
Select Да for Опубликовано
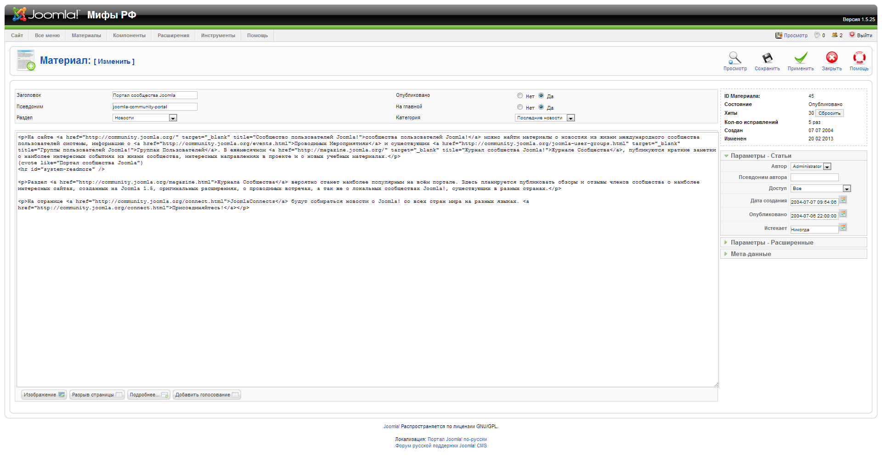coord(541,95)
